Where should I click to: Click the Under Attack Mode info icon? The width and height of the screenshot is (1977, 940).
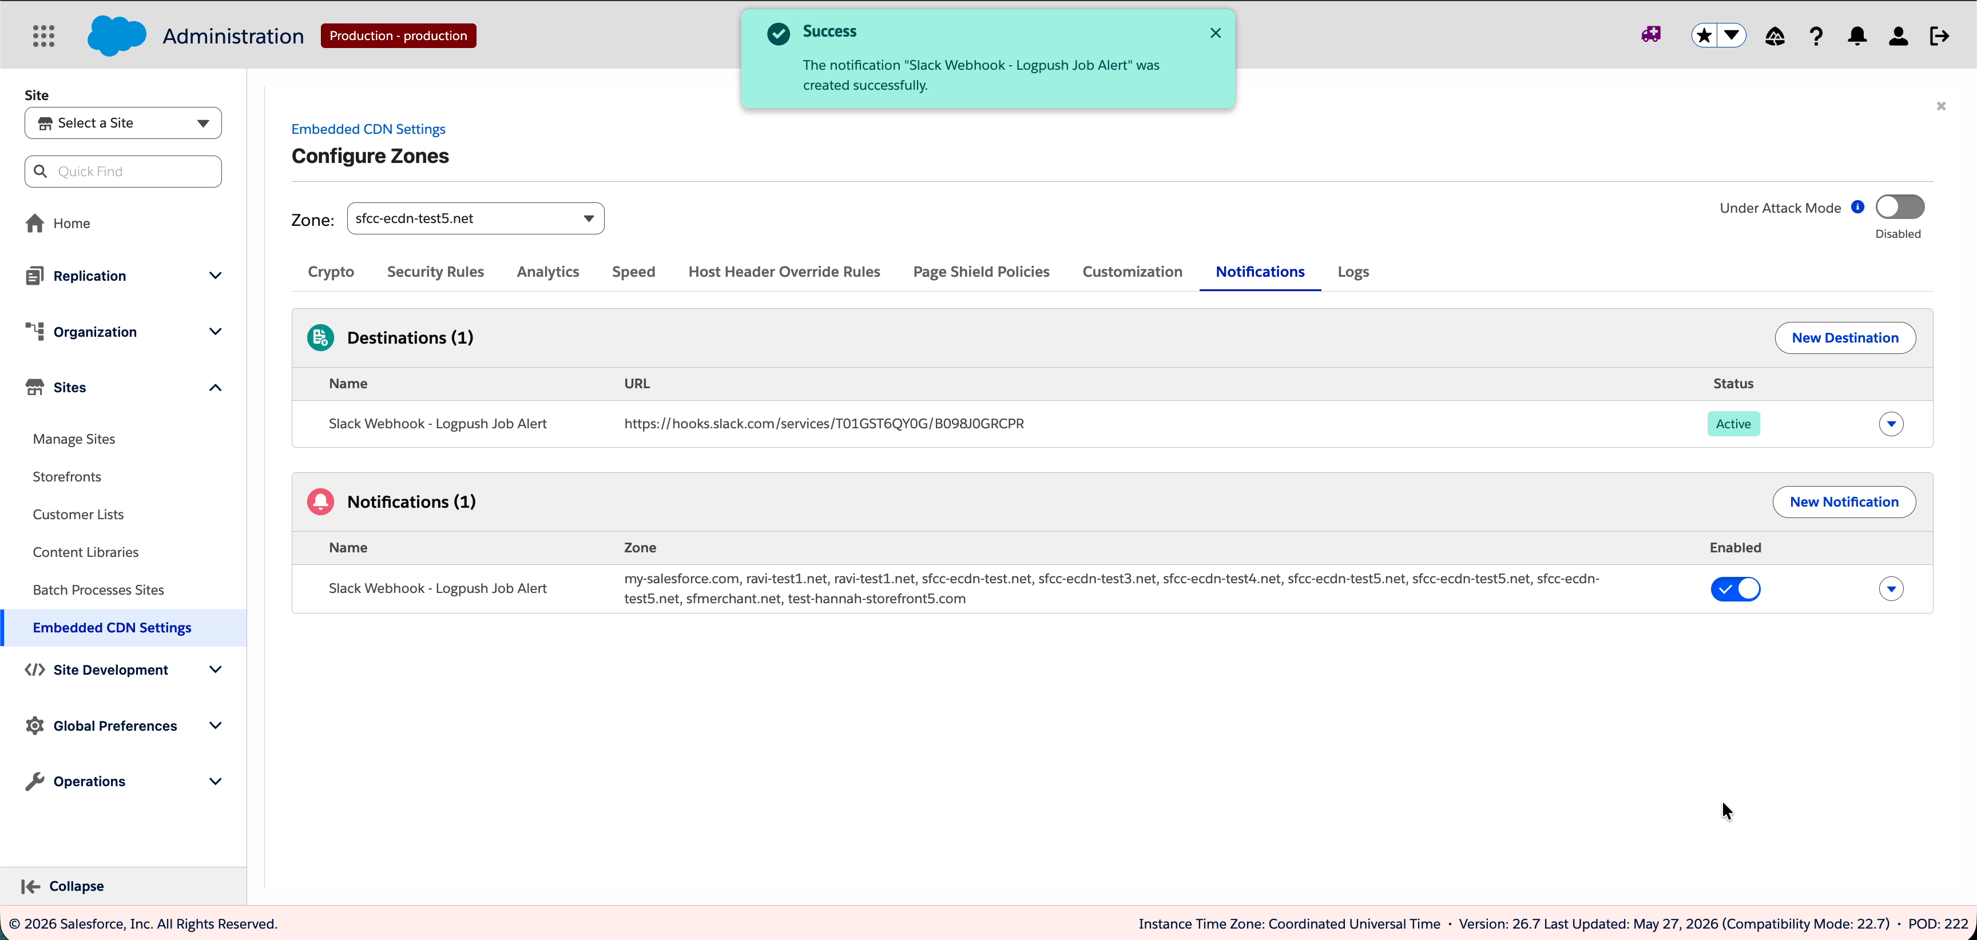pos(1858,207)
